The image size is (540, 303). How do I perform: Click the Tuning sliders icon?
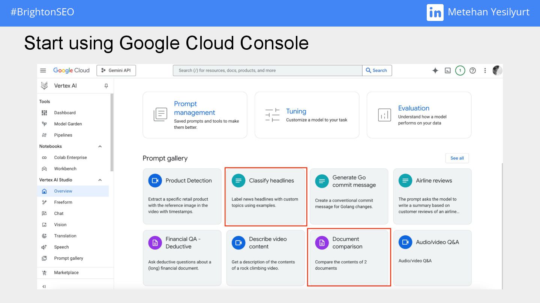pos(273,115)
